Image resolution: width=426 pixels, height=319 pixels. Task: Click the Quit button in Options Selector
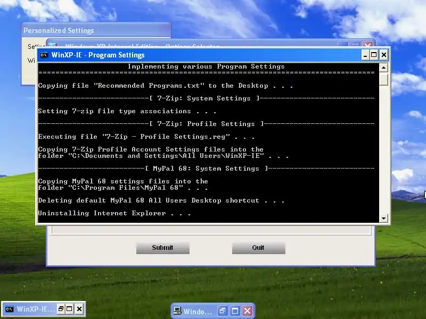tap(258, 248)
